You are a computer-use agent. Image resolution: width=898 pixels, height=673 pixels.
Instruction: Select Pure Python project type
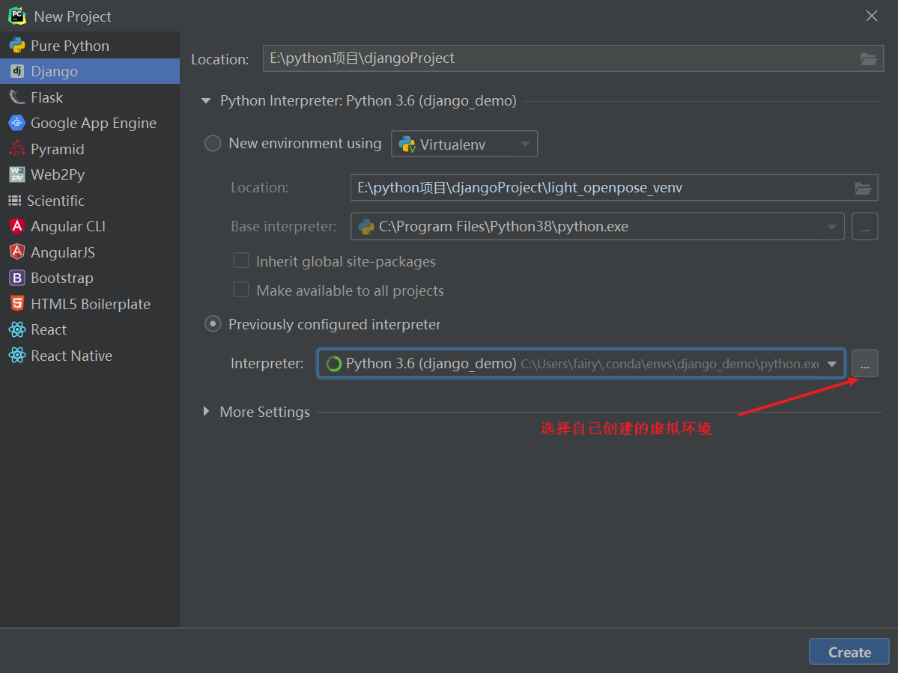70,46
